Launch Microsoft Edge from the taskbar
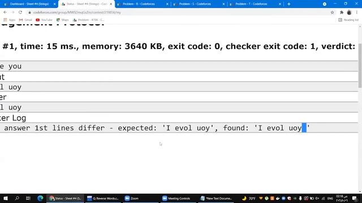362x203 pixels. click(x=40, y=198)
